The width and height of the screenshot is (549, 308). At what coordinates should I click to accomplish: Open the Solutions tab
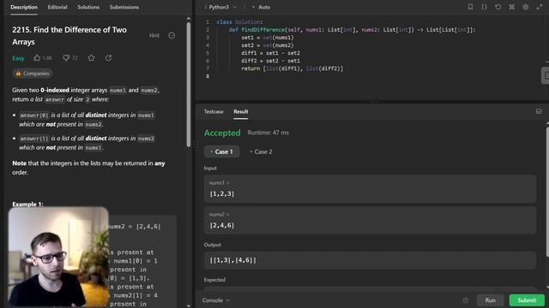[88, 7]
